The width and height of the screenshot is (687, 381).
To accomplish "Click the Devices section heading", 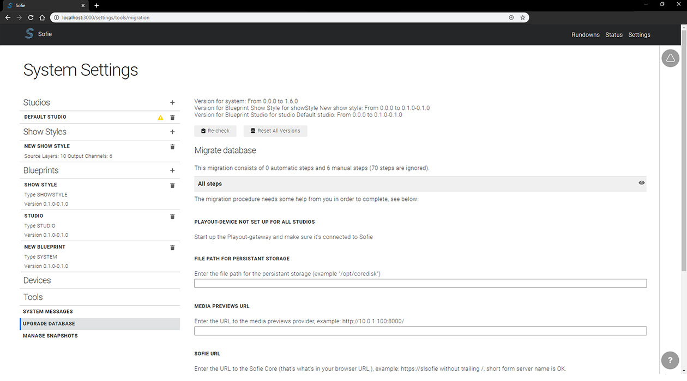I will 37,280.
